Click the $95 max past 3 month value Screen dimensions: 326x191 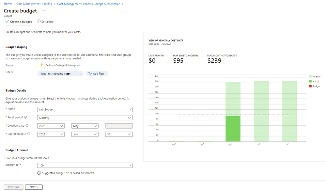coord(178,60)
